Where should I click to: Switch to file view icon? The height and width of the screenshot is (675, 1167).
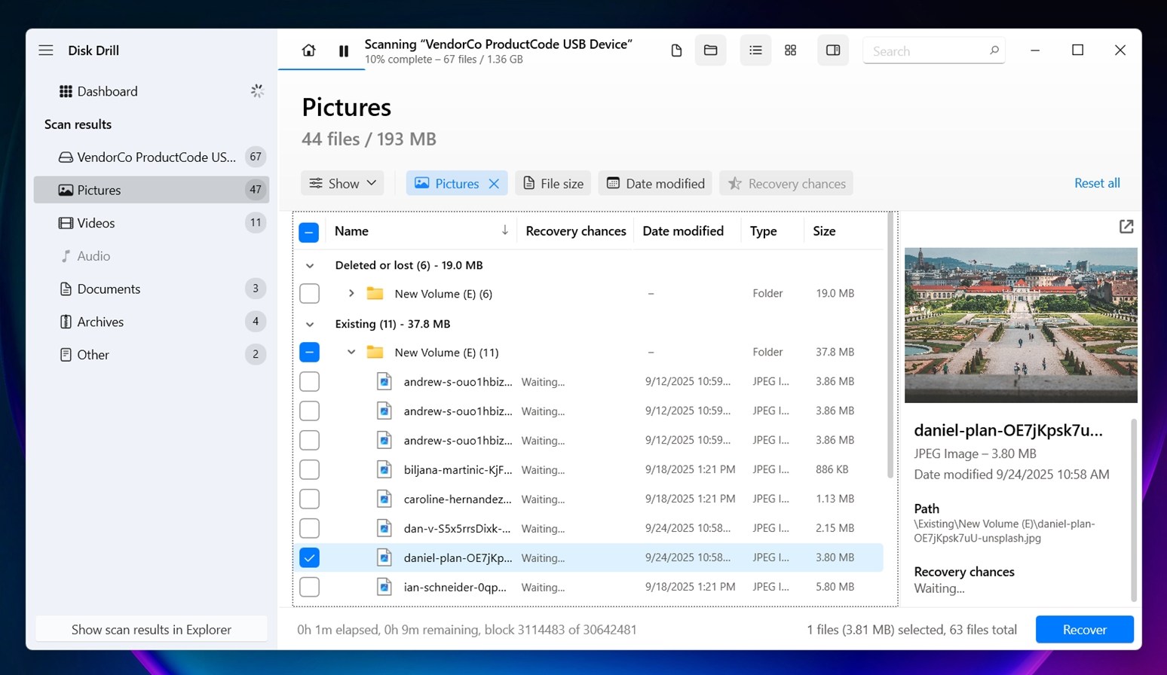coord(676,50)
